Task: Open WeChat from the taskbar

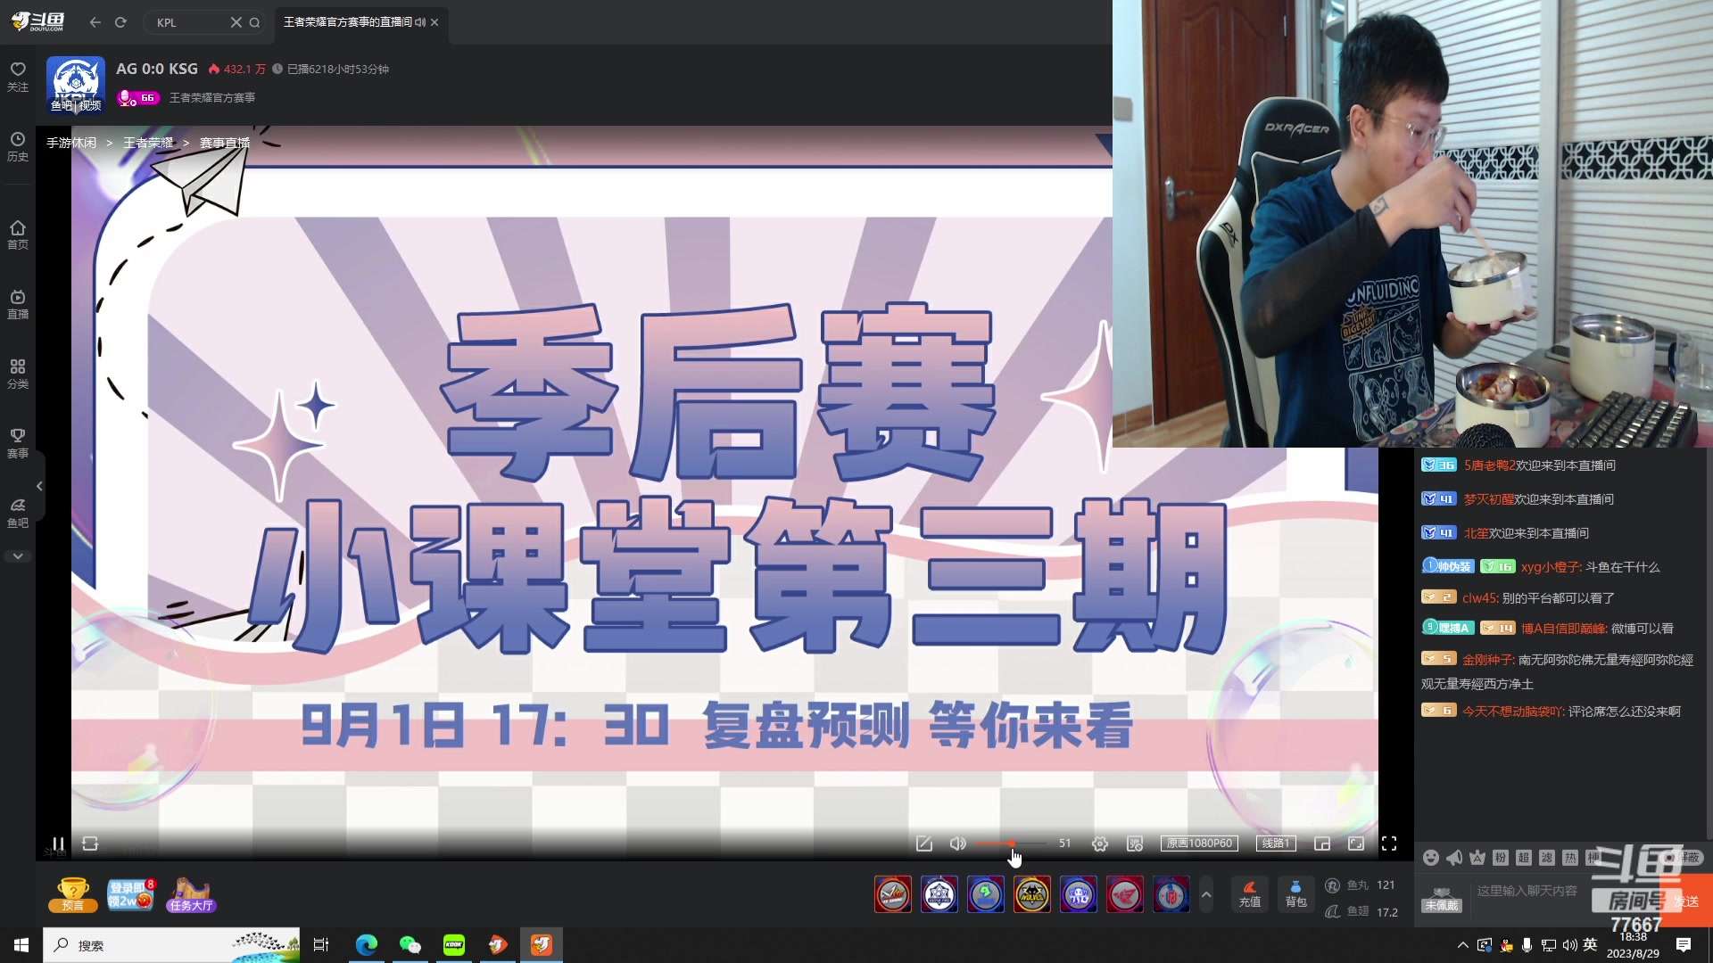Action: click(410, 945)
